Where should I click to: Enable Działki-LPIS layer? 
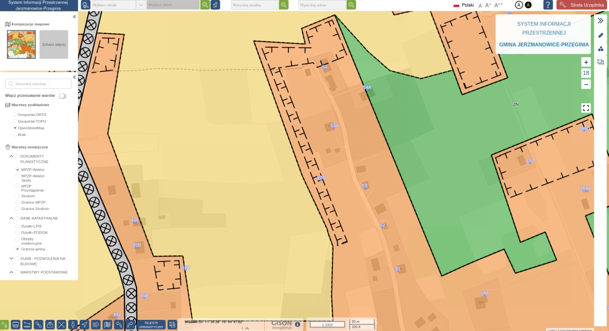pos(17,226)
